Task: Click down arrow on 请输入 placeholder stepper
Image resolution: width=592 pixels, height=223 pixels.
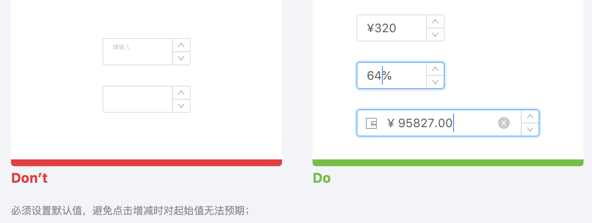Action: [181, 59]
